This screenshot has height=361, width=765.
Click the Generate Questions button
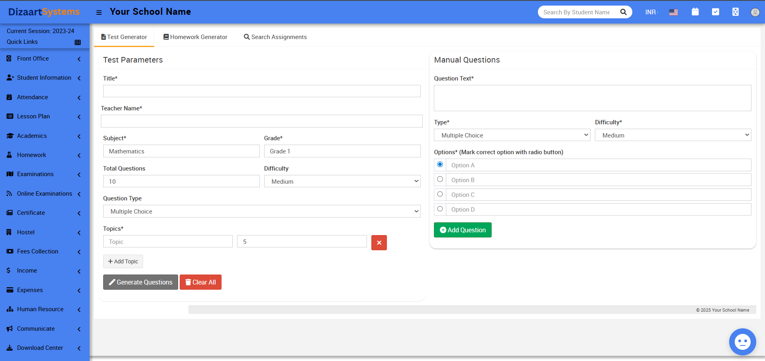click(x=140, y=282)
